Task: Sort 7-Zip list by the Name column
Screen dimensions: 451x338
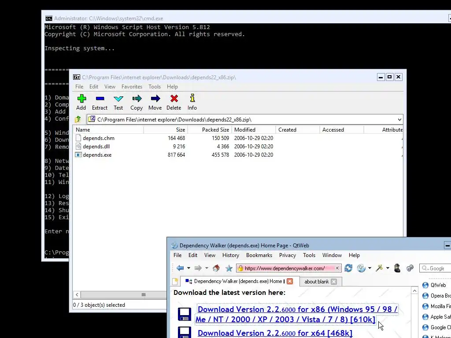Action: coord(108,130)
